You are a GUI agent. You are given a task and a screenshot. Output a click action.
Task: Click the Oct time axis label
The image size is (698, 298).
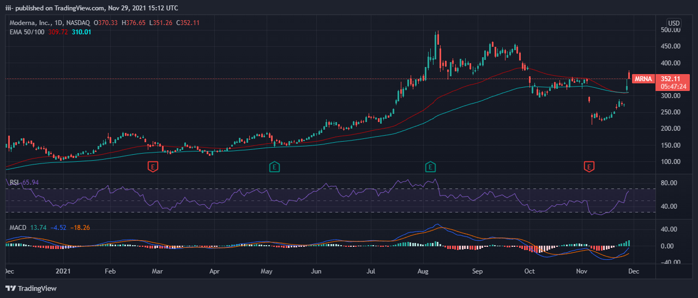pos(529,270)
